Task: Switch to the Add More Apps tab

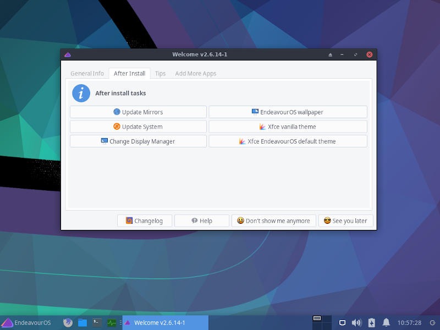Action: tap(195, 73)
